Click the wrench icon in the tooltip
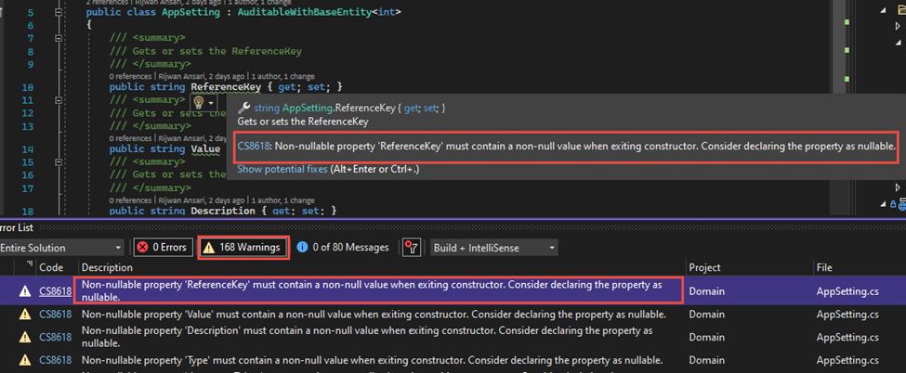This screenshot has width=906, height=373. coord(243,108)
